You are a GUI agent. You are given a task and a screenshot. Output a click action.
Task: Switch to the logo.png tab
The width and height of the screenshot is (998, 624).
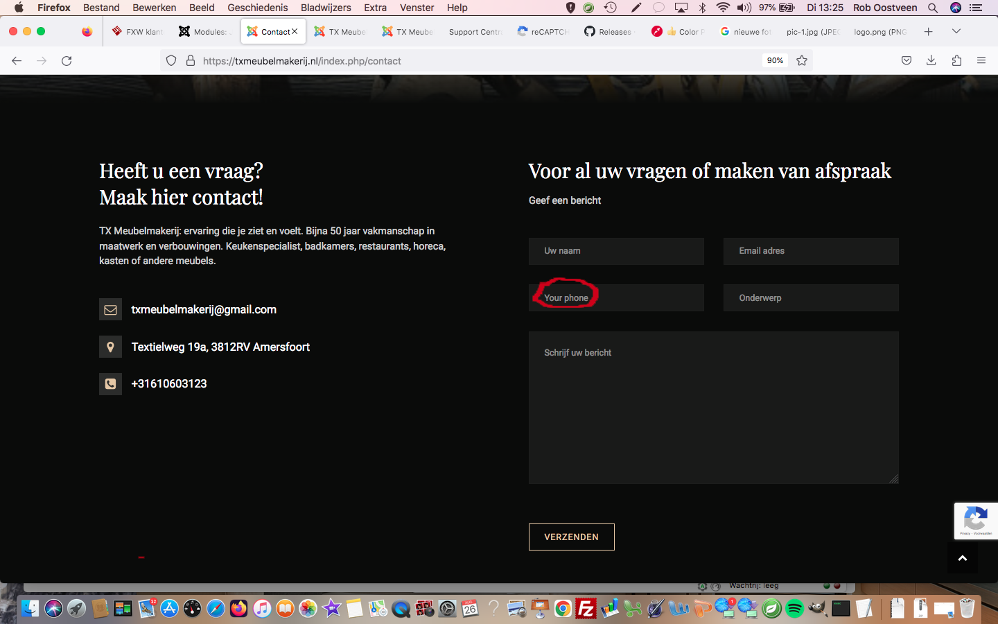pos(880,31)
